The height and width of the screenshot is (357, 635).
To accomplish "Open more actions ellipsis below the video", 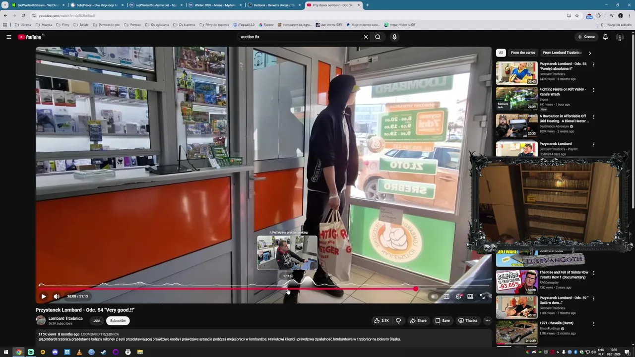I will click(487, 321).
